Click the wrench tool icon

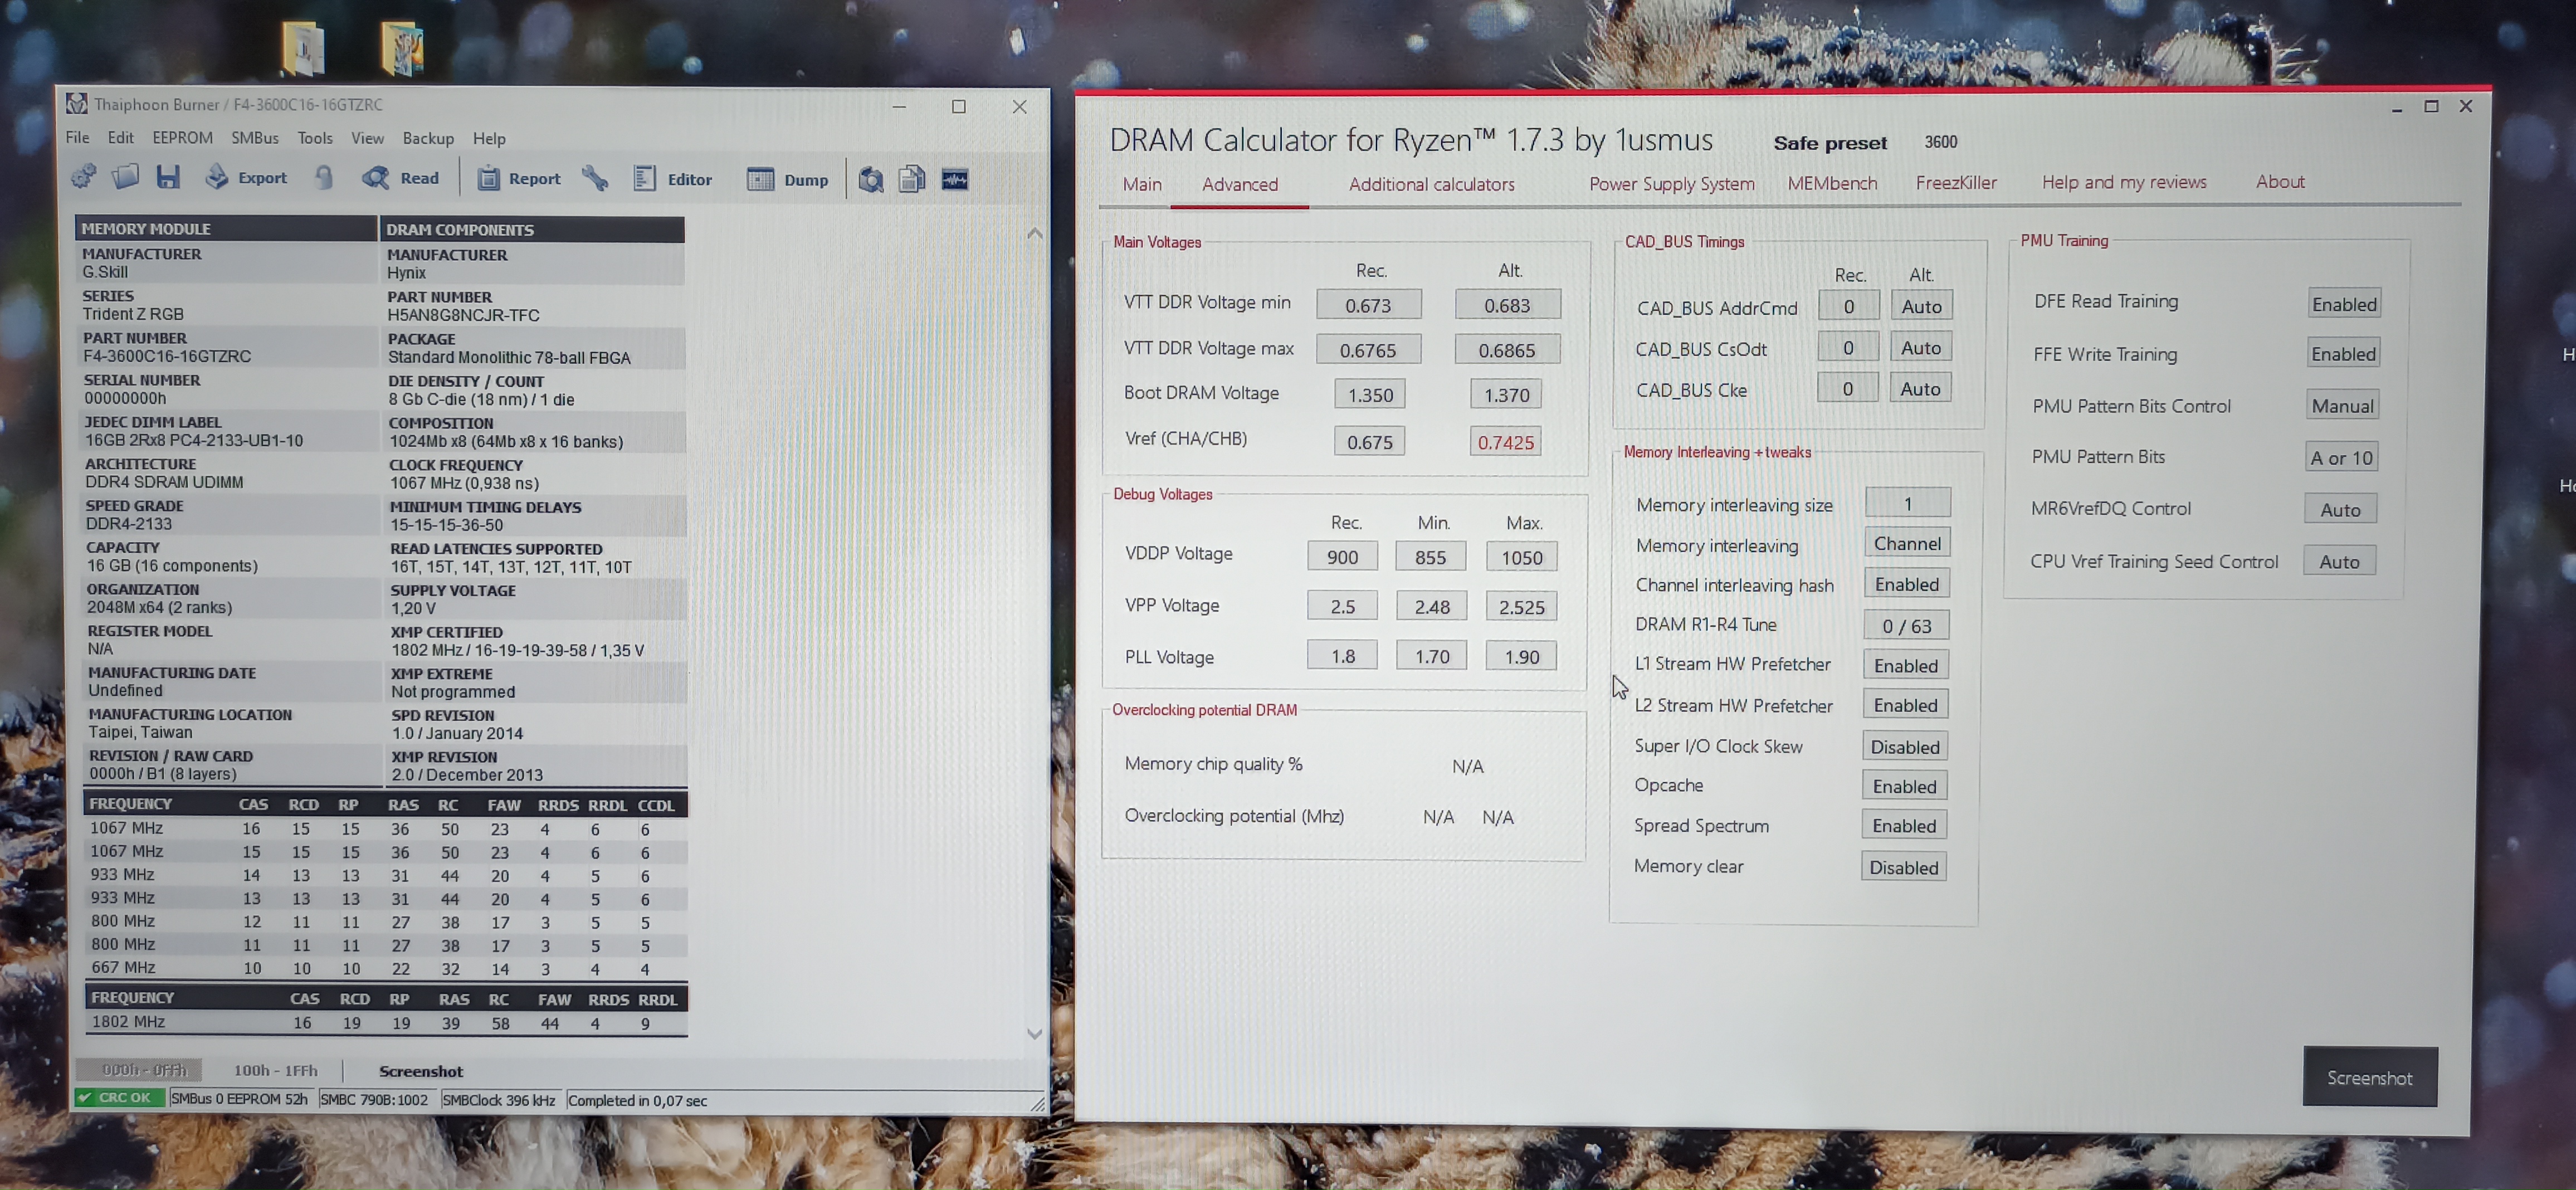[x=596, y=179]
